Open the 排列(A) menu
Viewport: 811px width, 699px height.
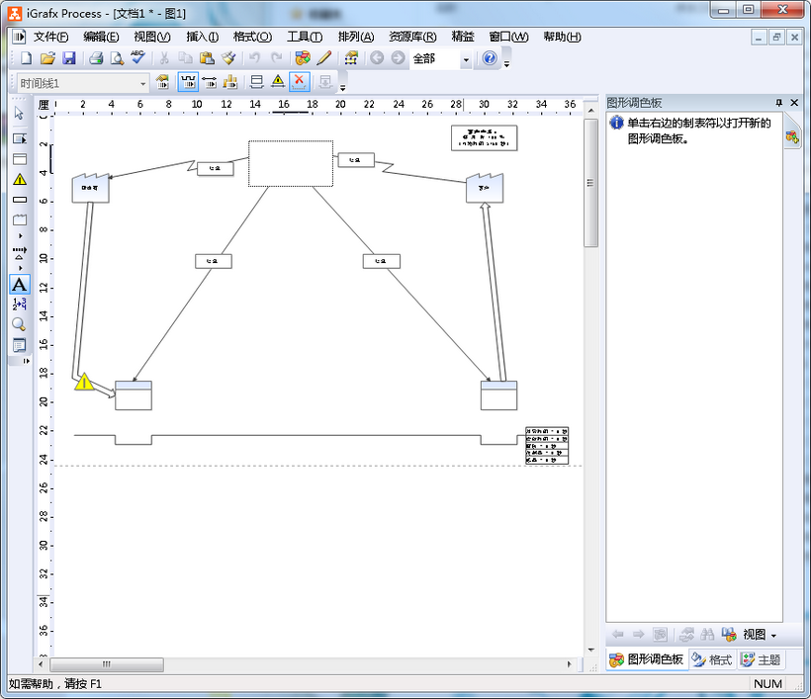(x=356, y=37)
